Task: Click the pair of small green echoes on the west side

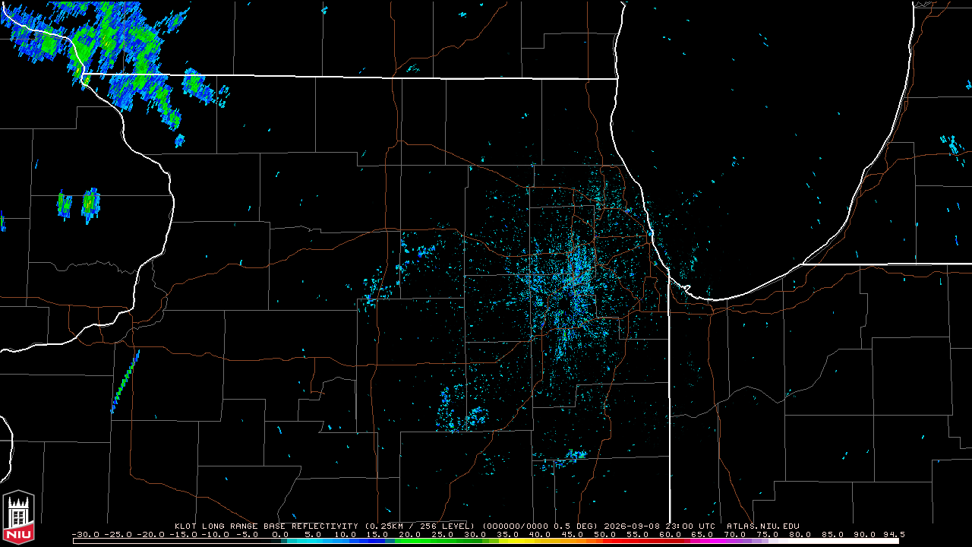Action: [78, 204]
